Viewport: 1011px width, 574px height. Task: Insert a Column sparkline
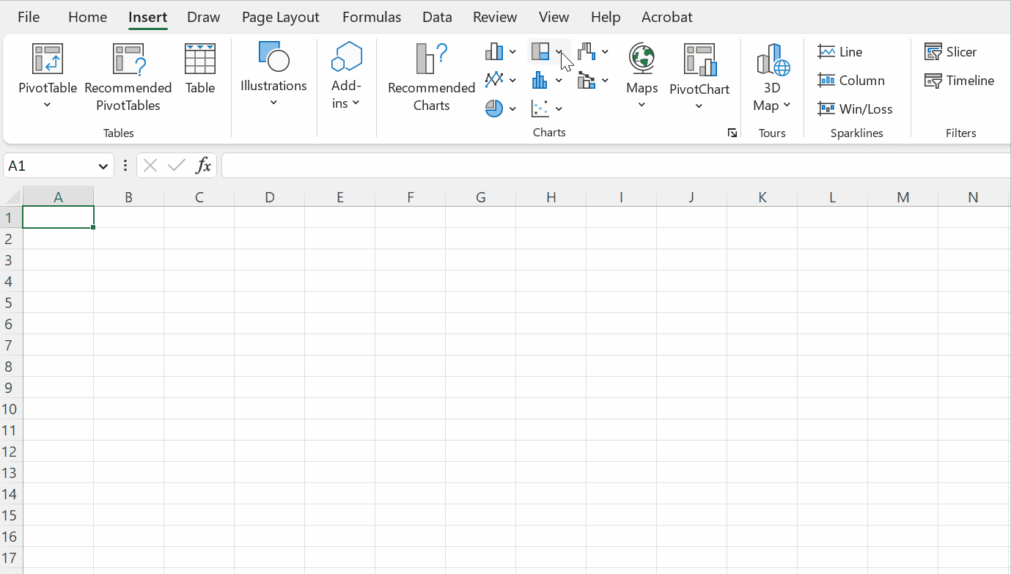click(x=851, y=81)
